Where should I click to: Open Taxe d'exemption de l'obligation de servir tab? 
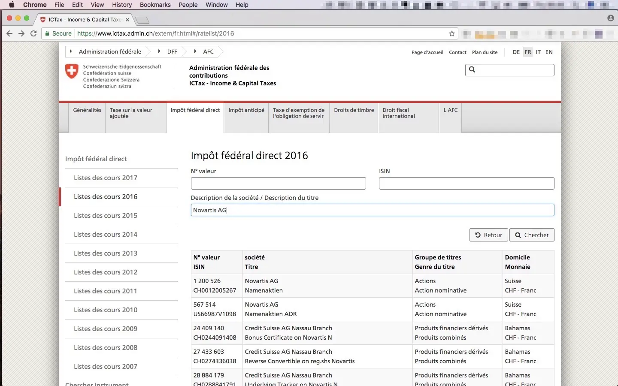tap(299, 118)
